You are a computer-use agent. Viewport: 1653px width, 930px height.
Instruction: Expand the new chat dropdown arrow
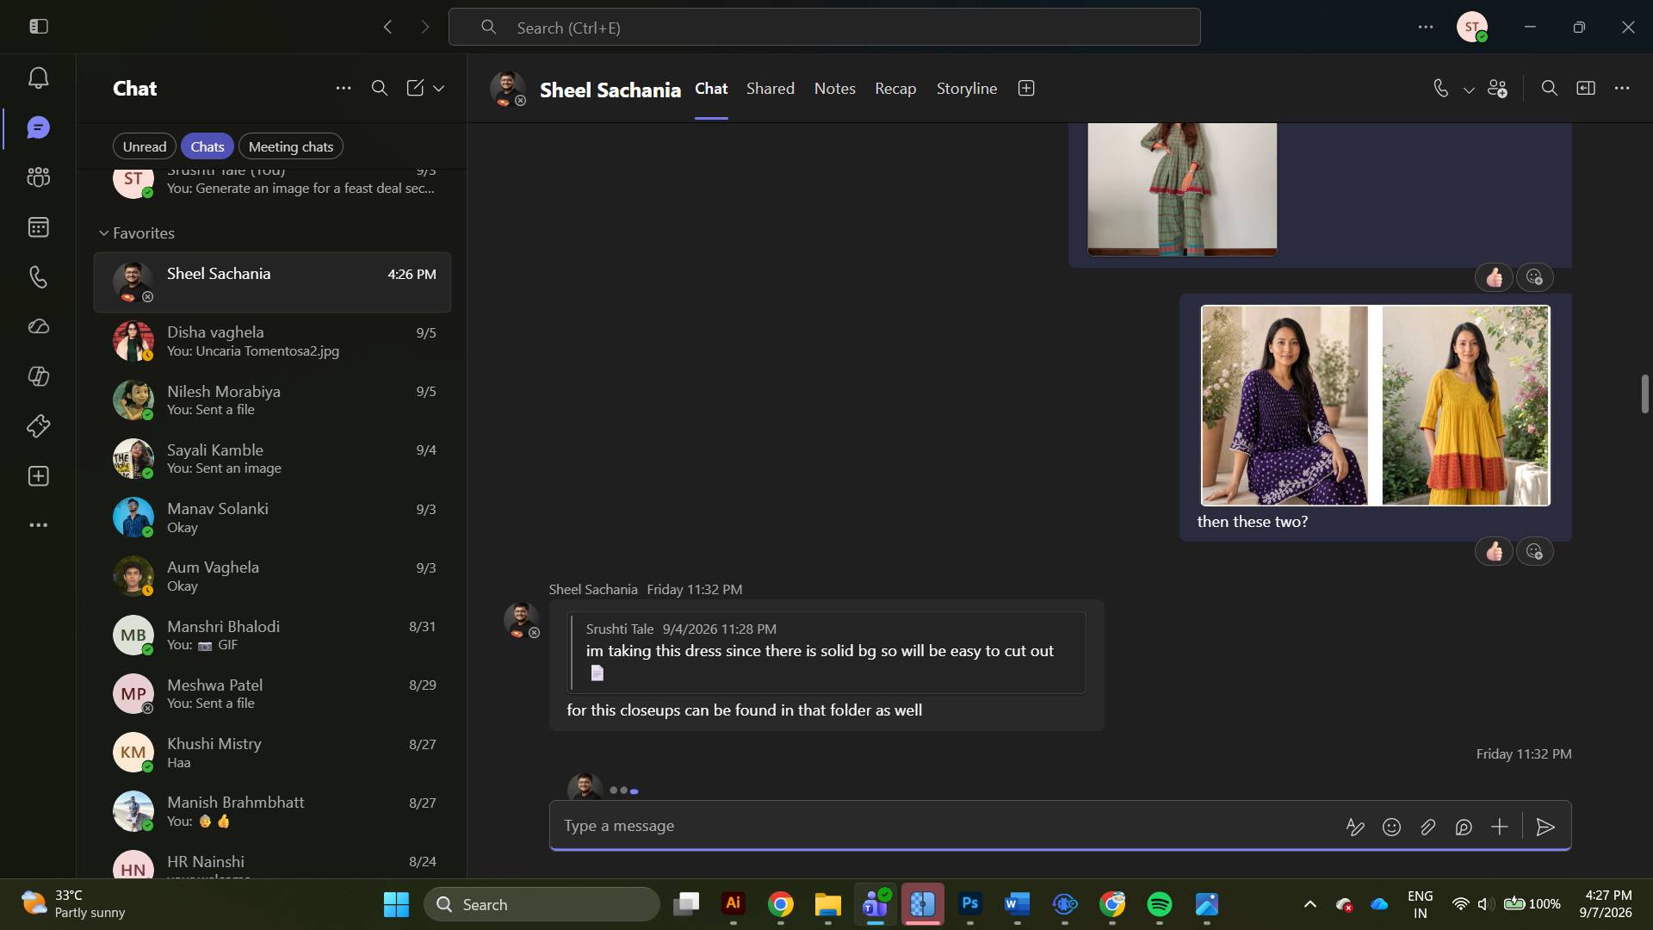tap(439, 89)
